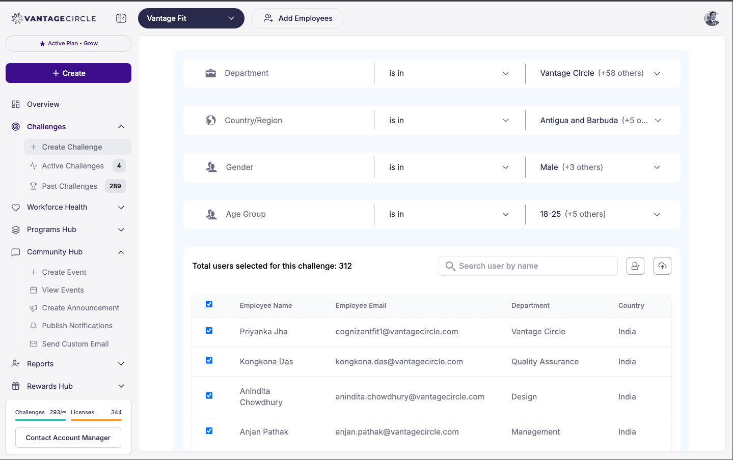Viewport: 733px width, 460px height.
Task: Click the Gender filter person icon
Action: [x=211, y=167]
